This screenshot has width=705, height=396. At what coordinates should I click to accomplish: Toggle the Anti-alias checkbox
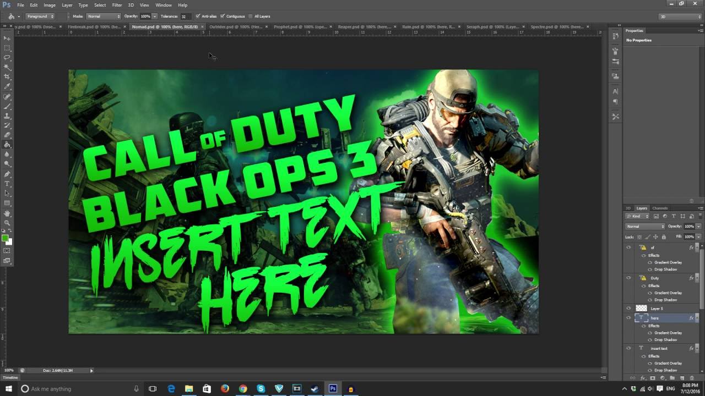pyautogui.click(x=198, y=16)
